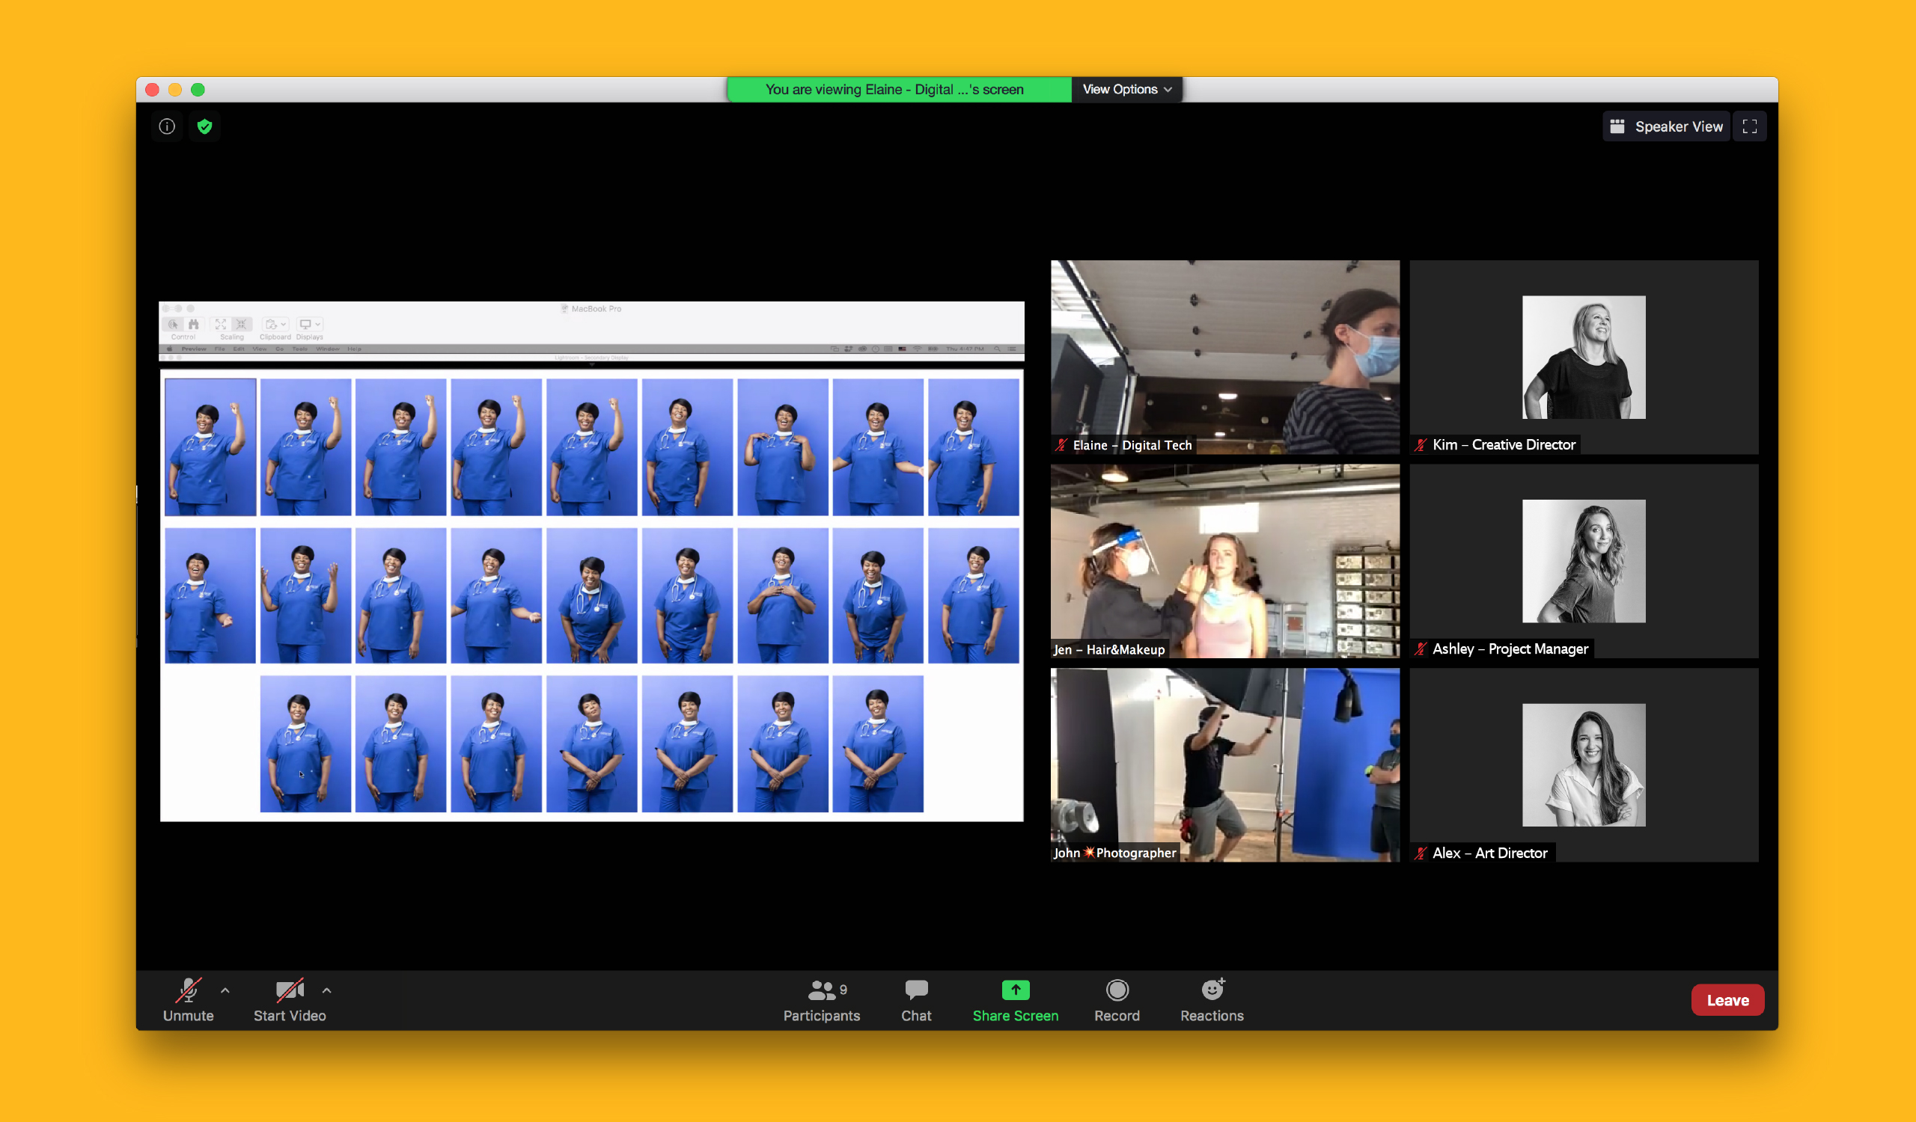
Task: Expand the video options chevron beside Start Video
Action: (x=327, y=990)
